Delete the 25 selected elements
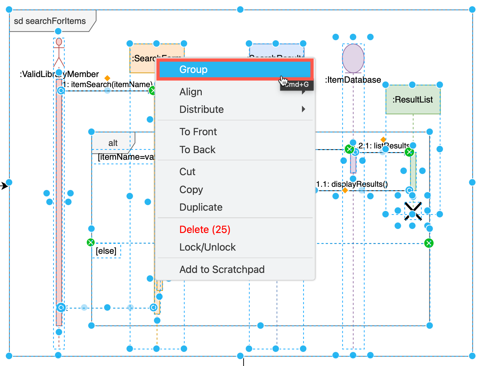Screen dimensions: 487x366 (205, 230)
